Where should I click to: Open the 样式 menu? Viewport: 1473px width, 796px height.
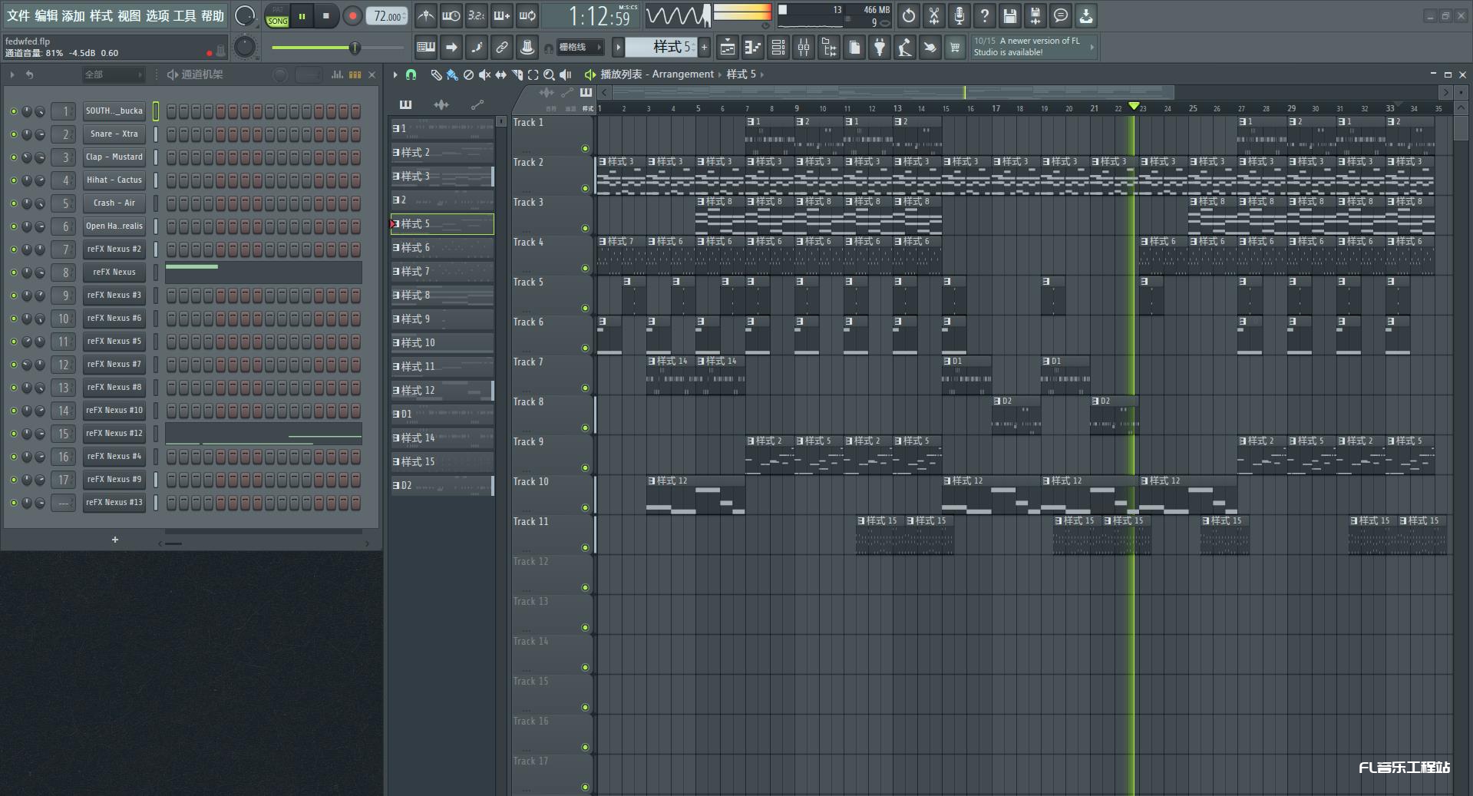click(x=101, y=15)
